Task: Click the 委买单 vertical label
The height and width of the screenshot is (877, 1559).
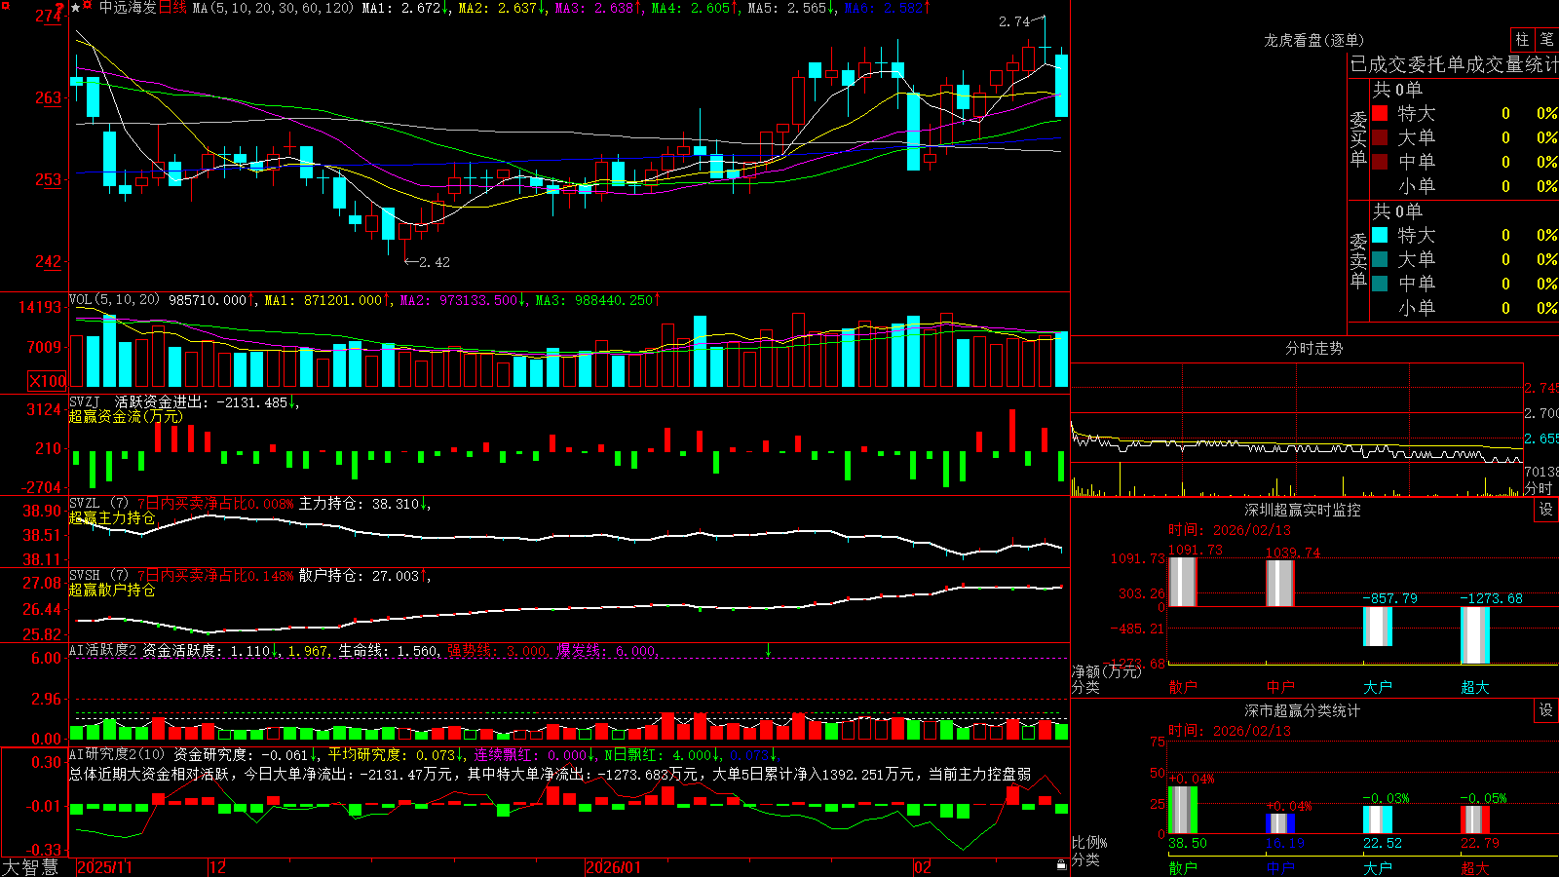Action: click(1358, 138)
